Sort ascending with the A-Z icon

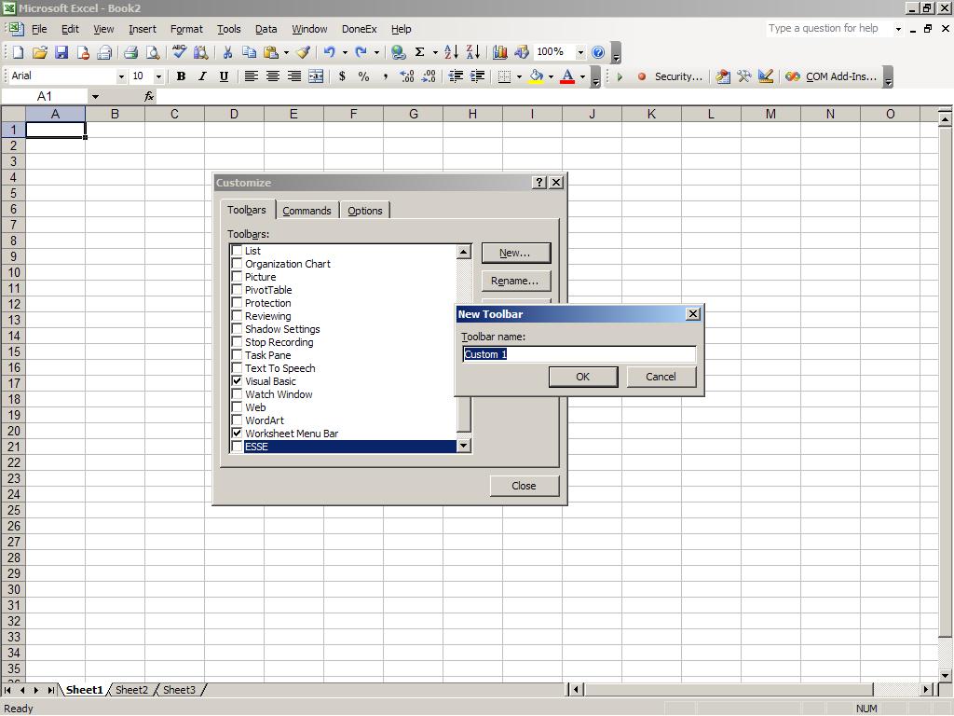[x=451, y=52]
